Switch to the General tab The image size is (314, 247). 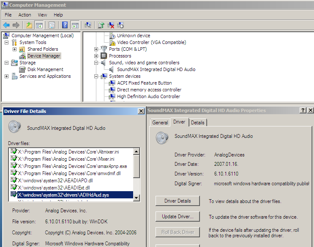click(160, 123)
